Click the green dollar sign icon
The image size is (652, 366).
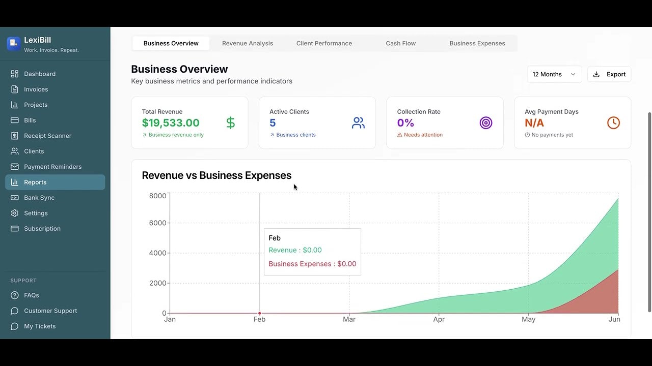[x=231, y=123]
